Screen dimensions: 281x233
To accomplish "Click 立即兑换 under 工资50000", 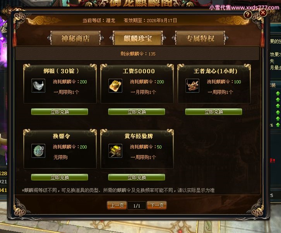I will [137, 112].
